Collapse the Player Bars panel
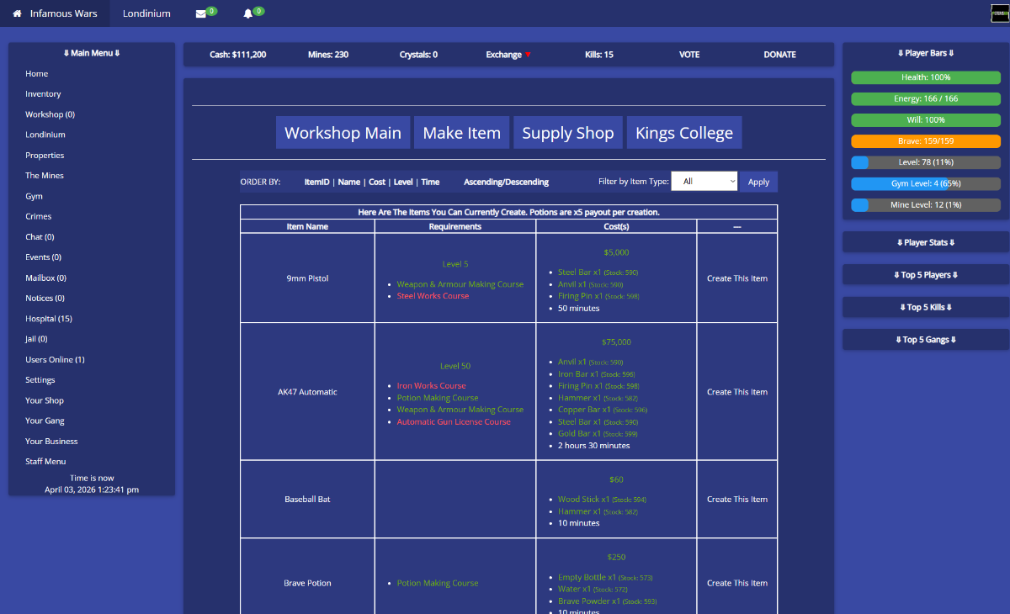Screen dimensions: 1010x614 (x=926, y=53)
